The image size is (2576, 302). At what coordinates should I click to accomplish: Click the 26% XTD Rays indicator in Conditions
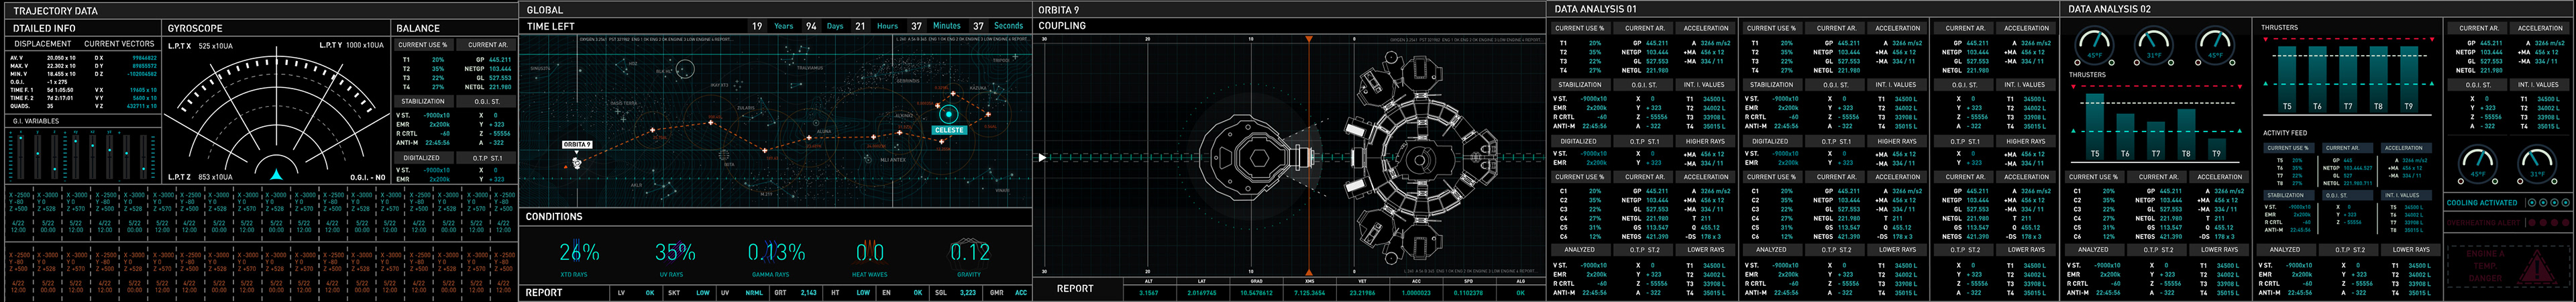579,252
